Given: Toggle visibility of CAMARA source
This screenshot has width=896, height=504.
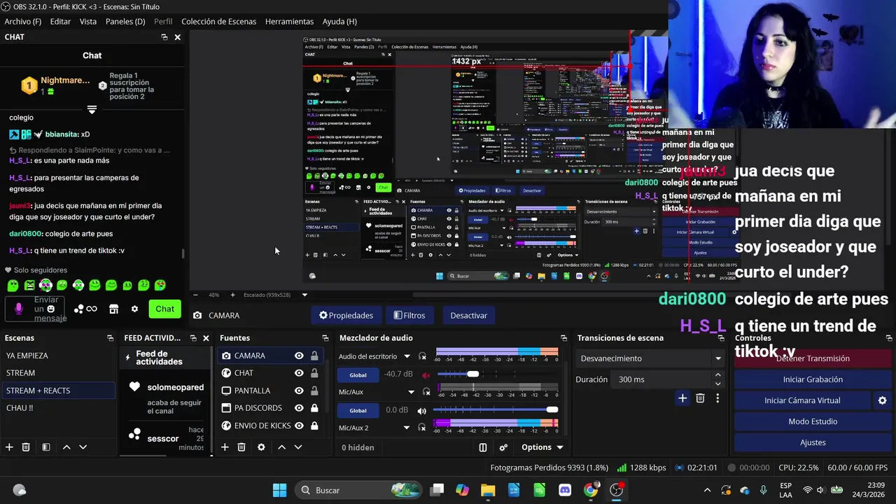Looking at the screenshot, I should click(x=299, y=356).
